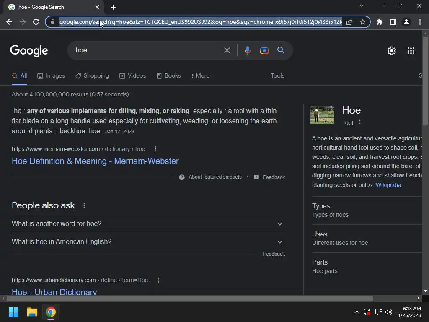Go back with browser back arrow
Image resolution: width=429 pixels, height=322 pixels.
9,22
